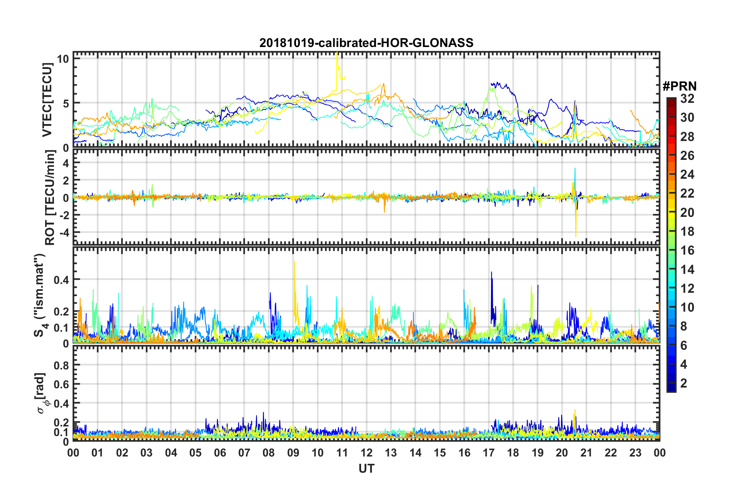Click the UT x-axis label

pos(366,469)
